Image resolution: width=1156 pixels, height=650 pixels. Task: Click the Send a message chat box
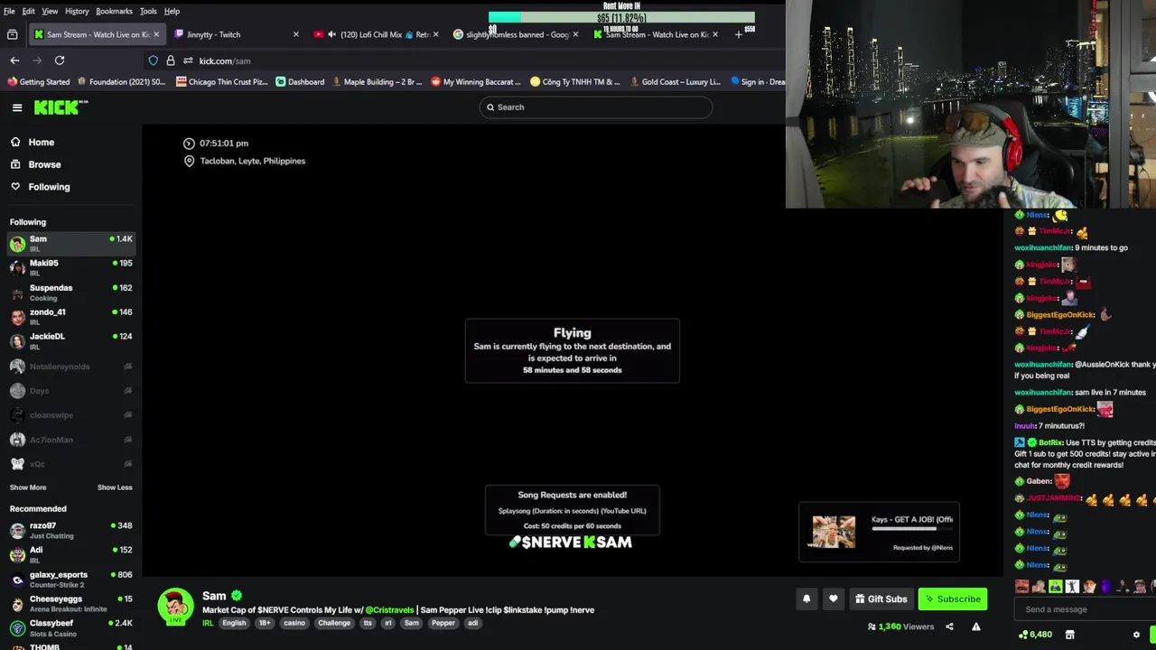[1084, 609]
